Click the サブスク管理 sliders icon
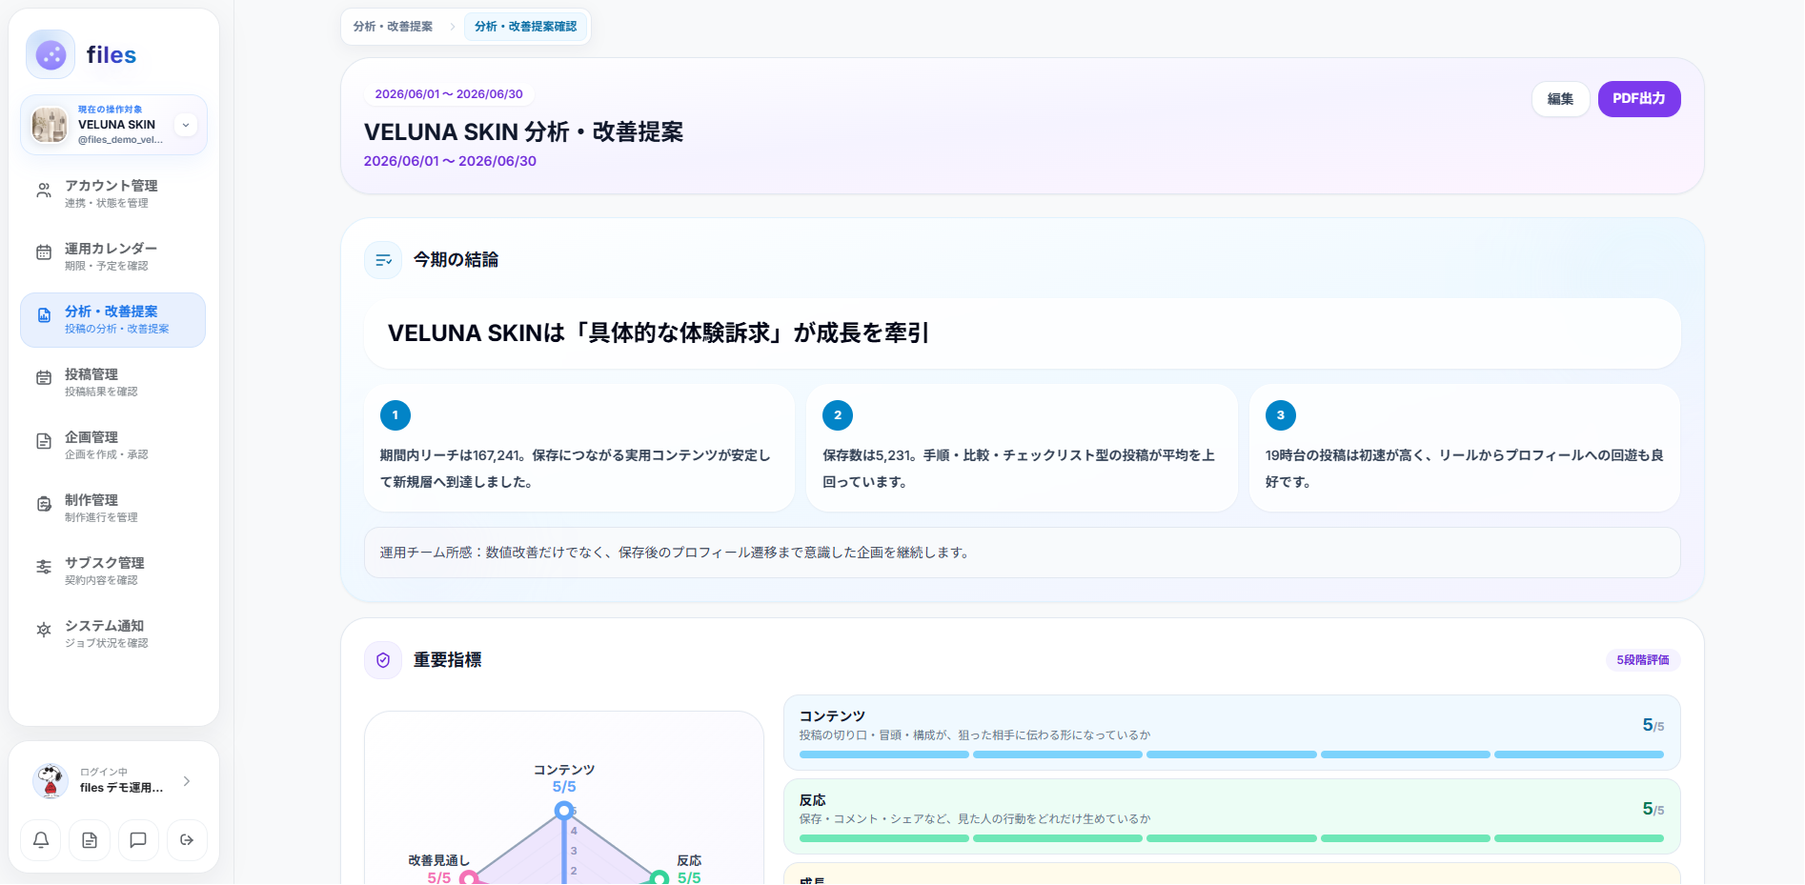The height and width of the screenshot is (885, 1805). [x=44, y=567]
